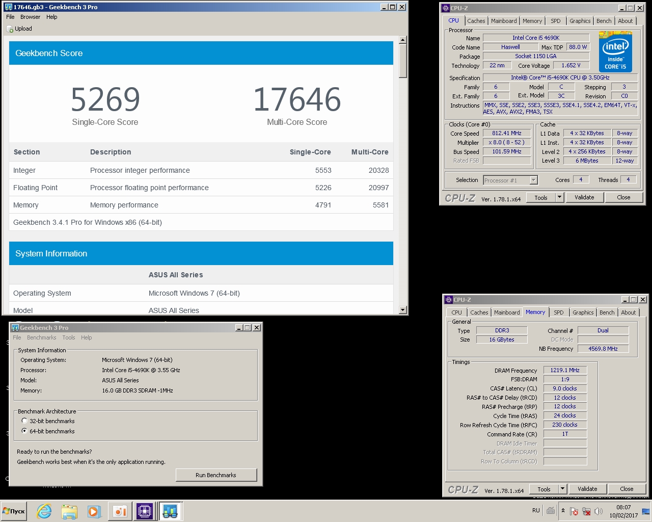Open the Start (Пуск) menu
The image size is (652, 522).
[x=14, y=511]
